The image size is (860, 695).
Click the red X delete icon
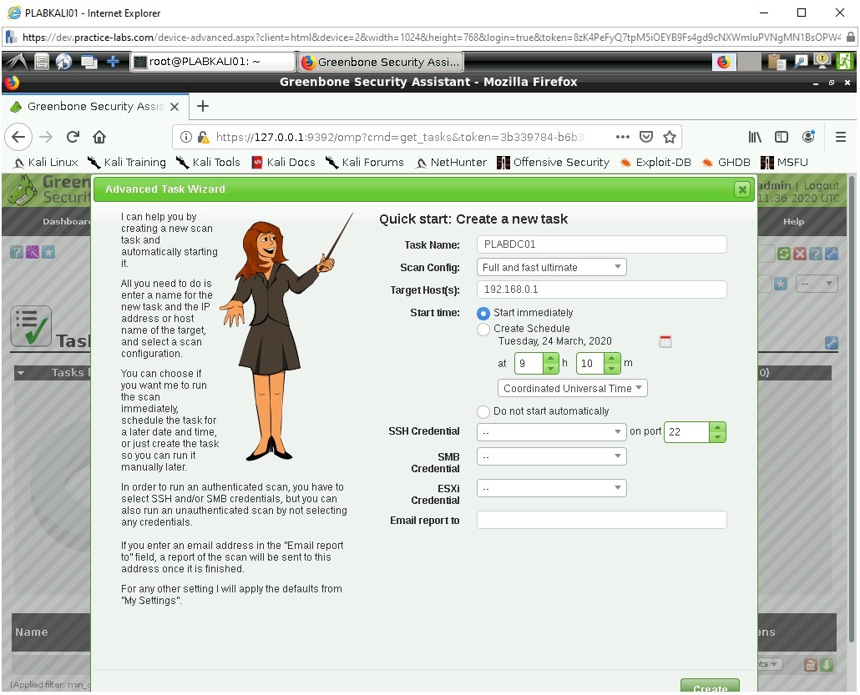click(x=800, y=253)
